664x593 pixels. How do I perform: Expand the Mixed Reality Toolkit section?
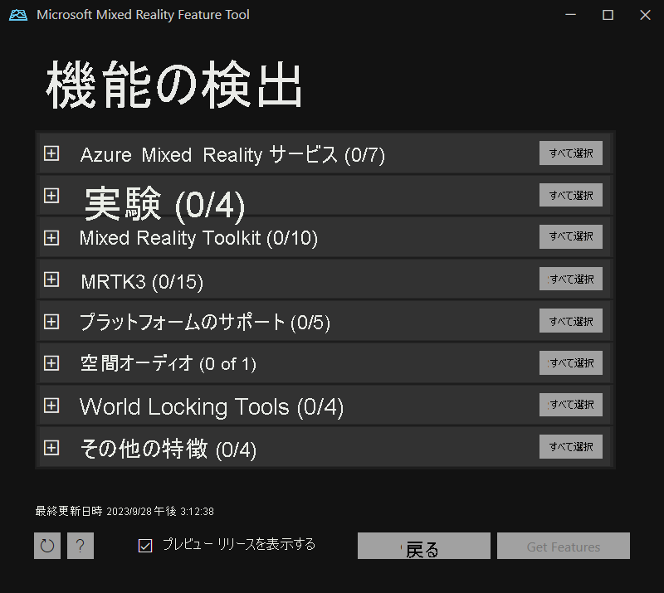click(x=51, y=237)
